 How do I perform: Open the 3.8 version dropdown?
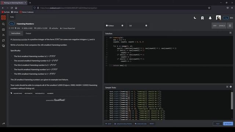(138, 26)
